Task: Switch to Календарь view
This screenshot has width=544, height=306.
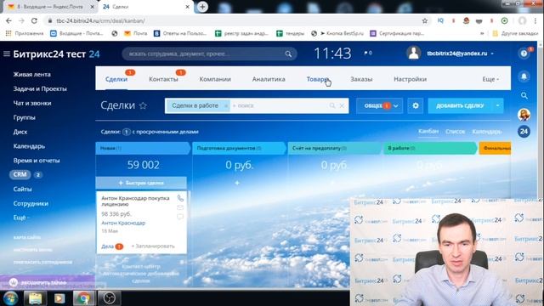Action: (x=487, y=132)
